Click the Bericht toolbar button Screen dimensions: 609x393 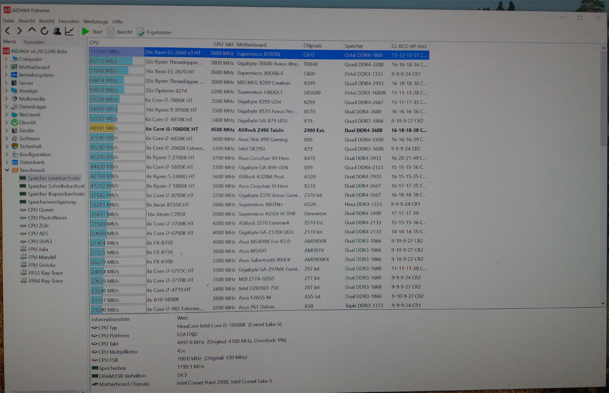pos(120,32)
